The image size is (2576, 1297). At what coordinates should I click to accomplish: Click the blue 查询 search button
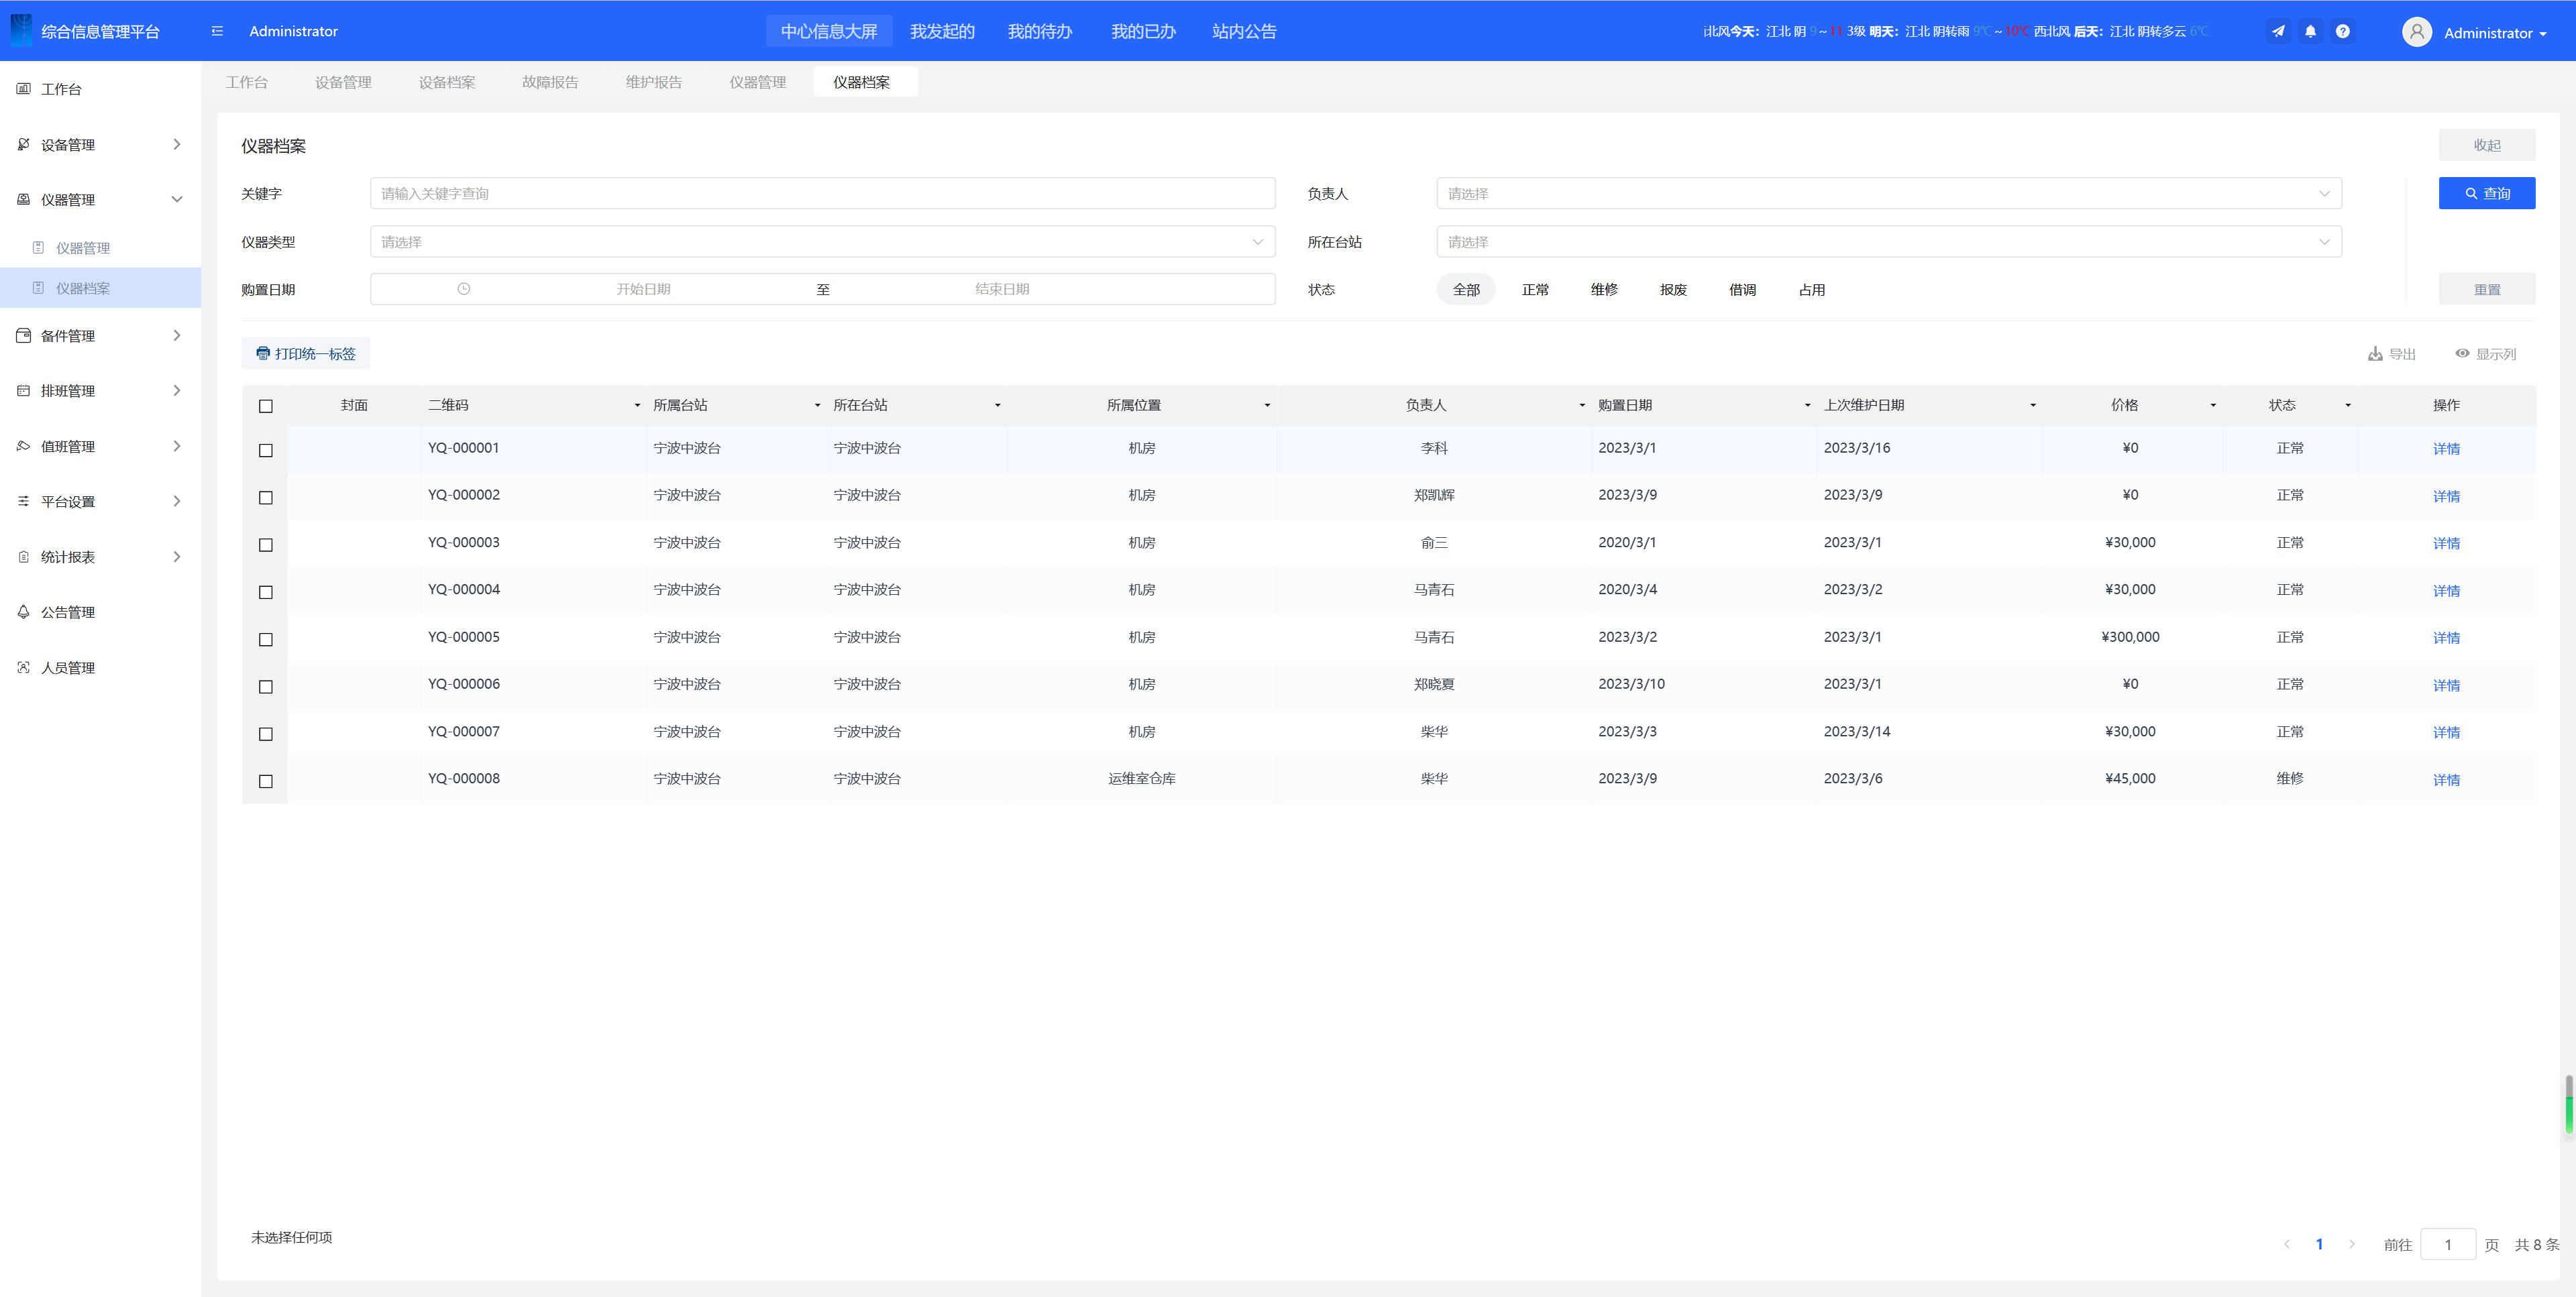[x=2486, y=194]
